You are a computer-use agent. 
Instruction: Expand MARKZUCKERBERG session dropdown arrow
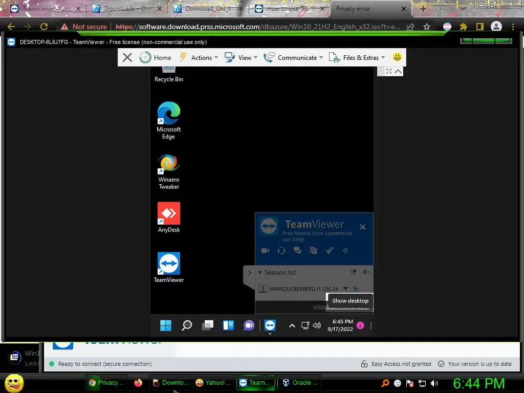click(x=345, y=289)
